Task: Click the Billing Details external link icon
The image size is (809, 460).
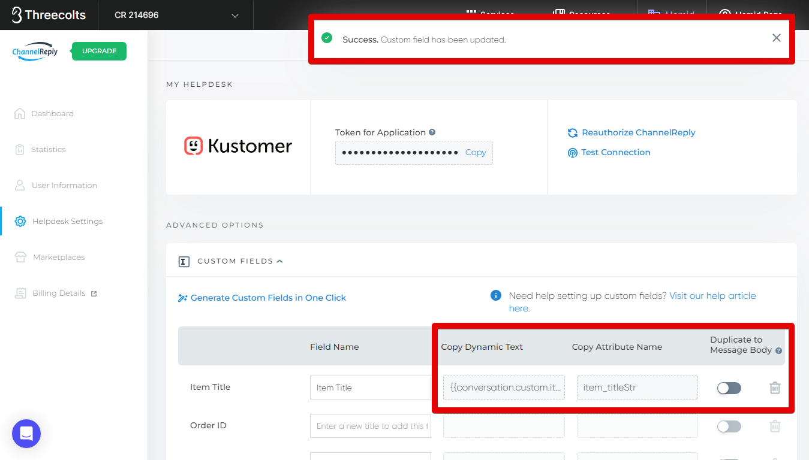Action: (x=94, y=293)
